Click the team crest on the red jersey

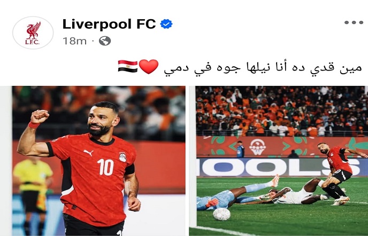[x=122, y=157]
